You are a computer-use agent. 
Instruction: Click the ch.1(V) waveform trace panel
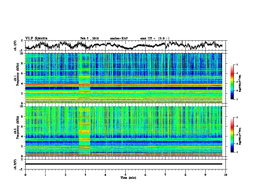[125, 45]
